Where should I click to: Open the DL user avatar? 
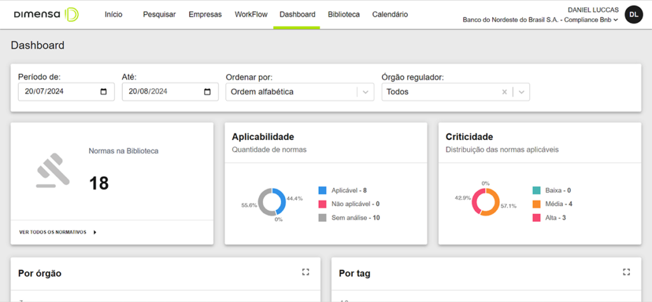click(x=634, y=14)
